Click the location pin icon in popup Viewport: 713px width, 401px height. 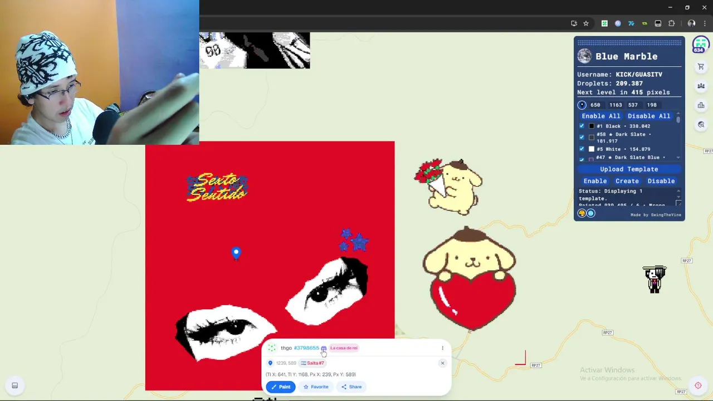[270, 363]
